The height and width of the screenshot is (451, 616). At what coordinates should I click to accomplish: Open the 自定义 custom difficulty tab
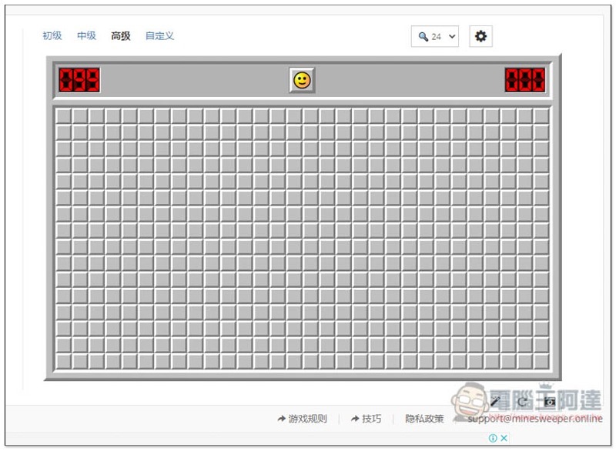click(159, 35)
